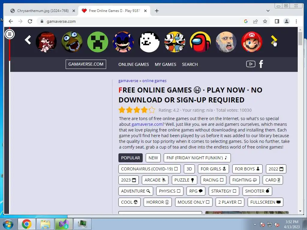The width and height of the screenshot is (307, 230).
Task: Open the Chrome profile icon
Action: pos(286,21)
